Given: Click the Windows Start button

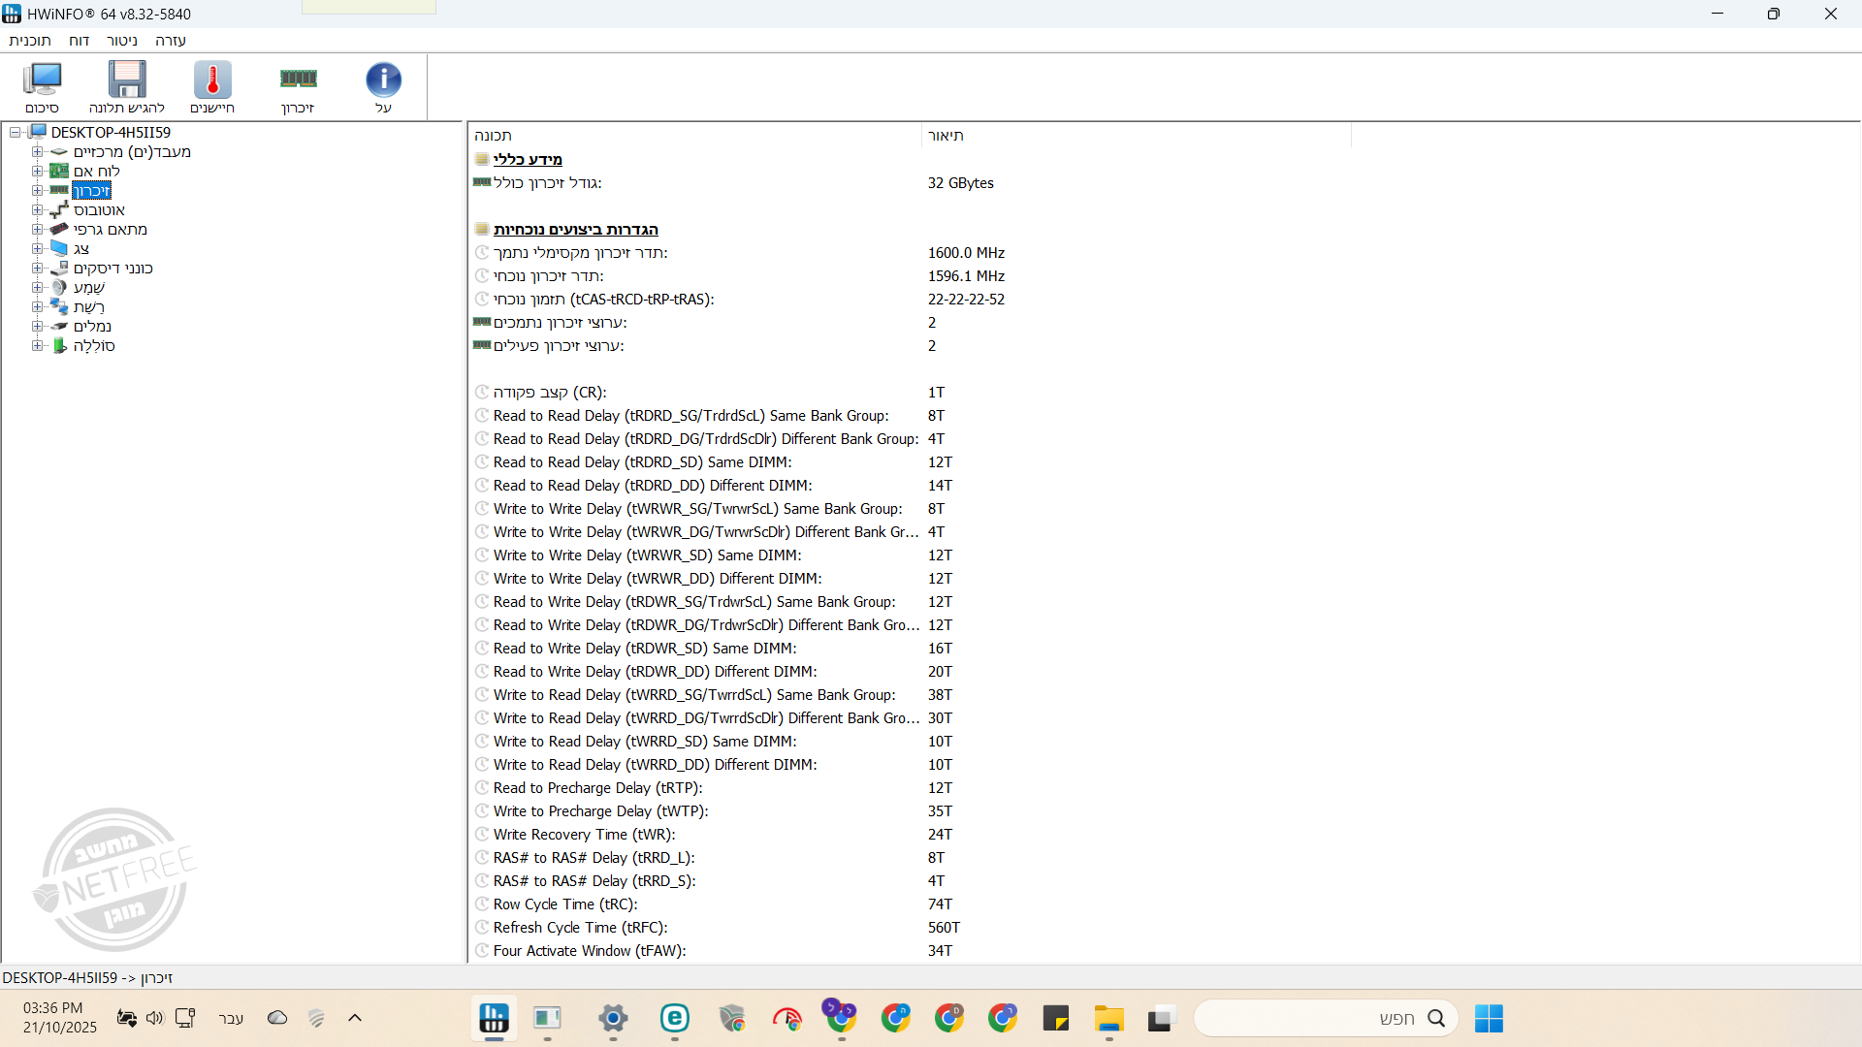Looking at the screenshot, I should tap(1489, 1019).
